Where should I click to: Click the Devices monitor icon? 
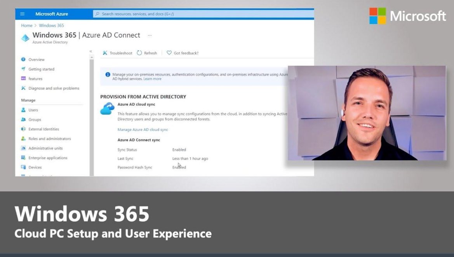point(23,167)
